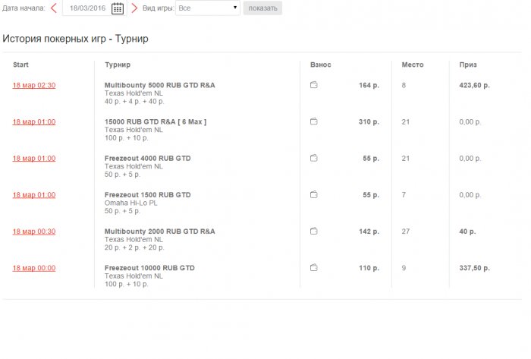Click the "Взнос" column header

(x=321, y=65)
